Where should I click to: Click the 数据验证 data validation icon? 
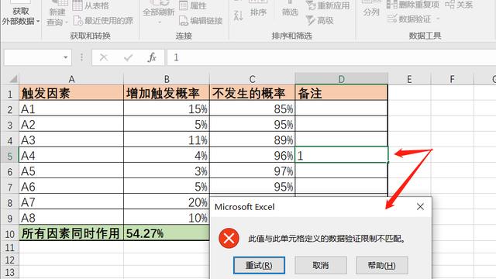392,19
